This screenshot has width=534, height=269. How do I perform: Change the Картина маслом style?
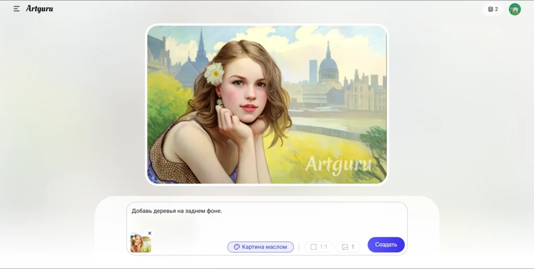[261, 247]
